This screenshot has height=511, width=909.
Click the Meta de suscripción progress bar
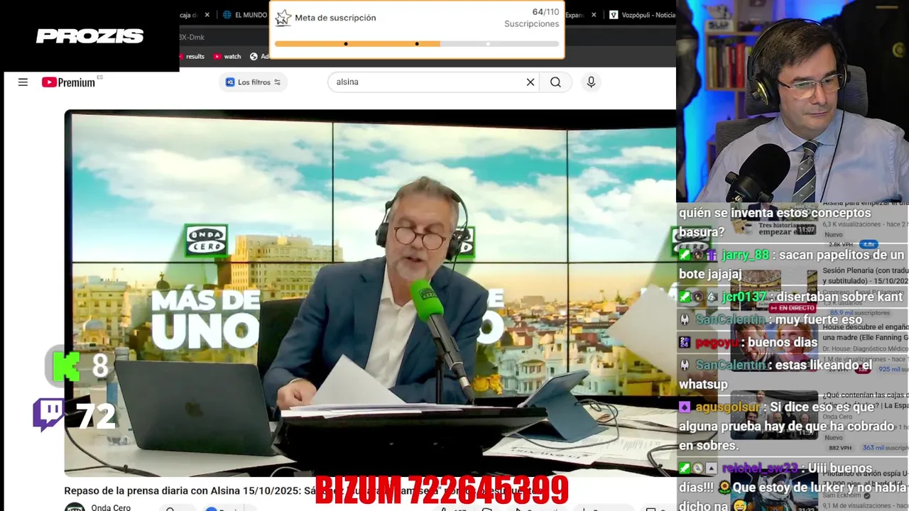click(417, 44)
